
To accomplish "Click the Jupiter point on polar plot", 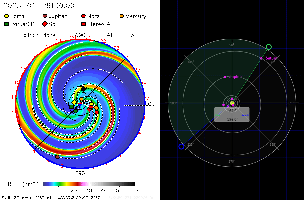I will pos(225,77).
